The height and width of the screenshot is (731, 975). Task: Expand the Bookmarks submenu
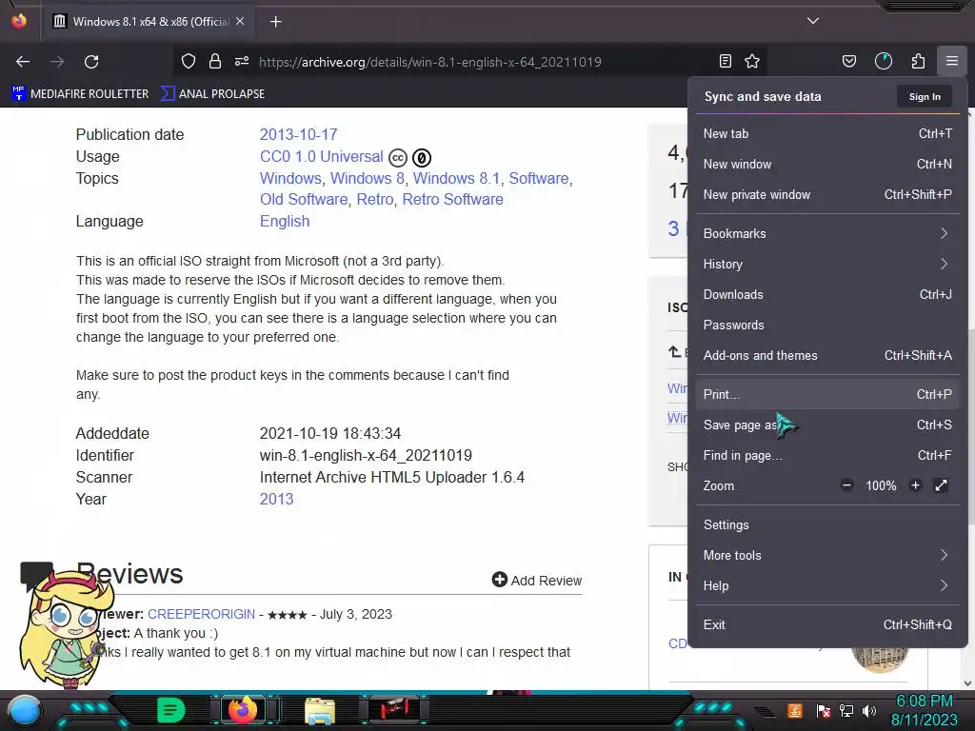[827, 234]
